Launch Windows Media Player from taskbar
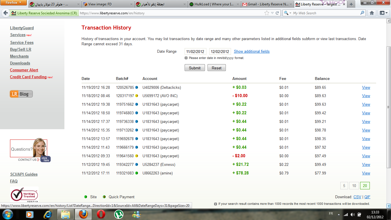391x220 pixels. 29,214
